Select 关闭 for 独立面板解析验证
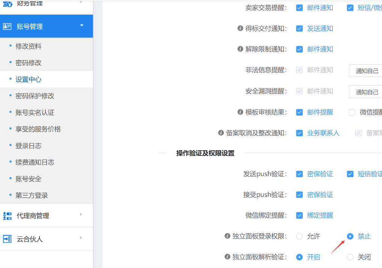This screenshot has height=268, width=382. (350, 257)
